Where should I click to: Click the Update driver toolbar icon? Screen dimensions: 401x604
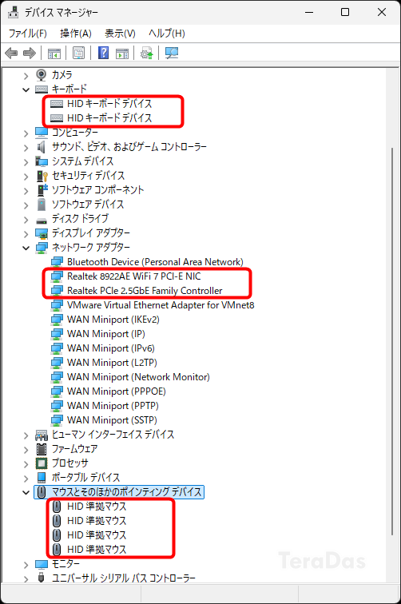pos(147,53)
